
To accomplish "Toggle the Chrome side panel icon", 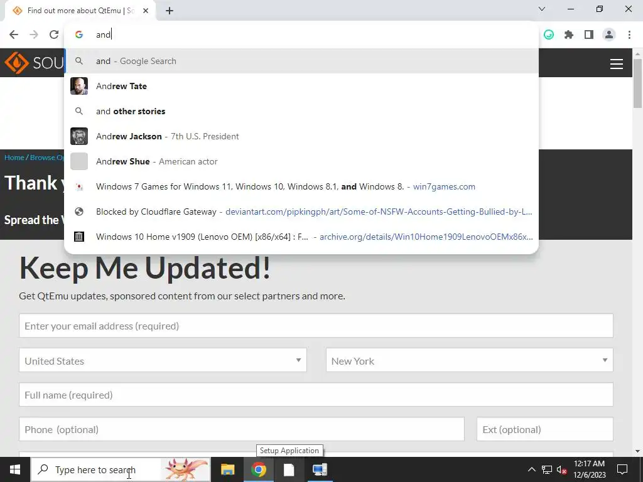I will click(589, 35).
